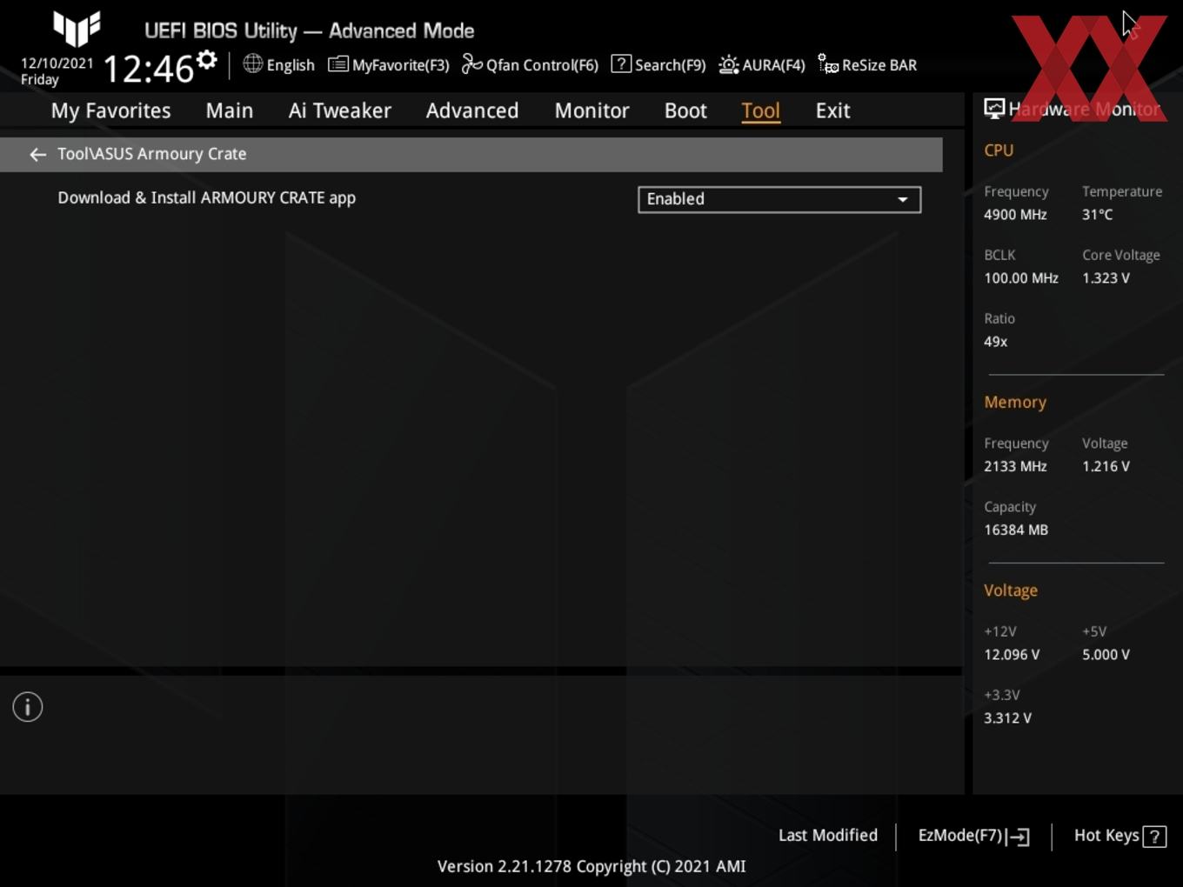Click the Tool\ASUS Armoury Crate breadcrumb
This screenshot has height=887, width=1183.
coord(152,154)
